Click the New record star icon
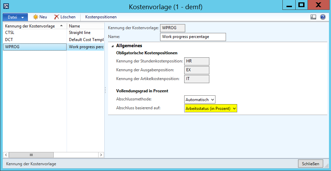 [x=35, y=17]
